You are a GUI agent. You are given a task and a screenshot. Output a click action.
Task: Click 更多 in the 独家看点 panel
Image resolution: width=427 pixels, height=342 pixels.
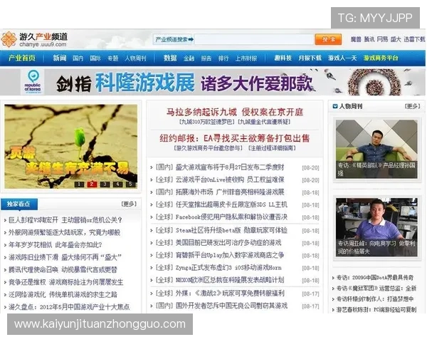[x=129, y=204]
